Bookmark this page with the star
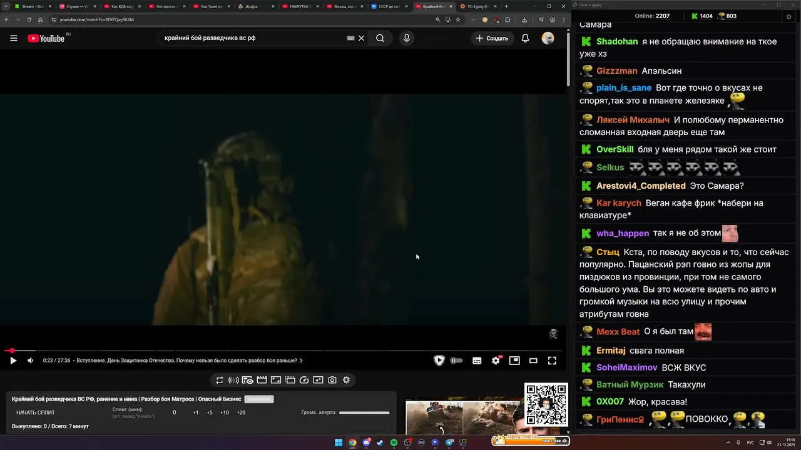801x450 pixels. click(x=458, y=19)
